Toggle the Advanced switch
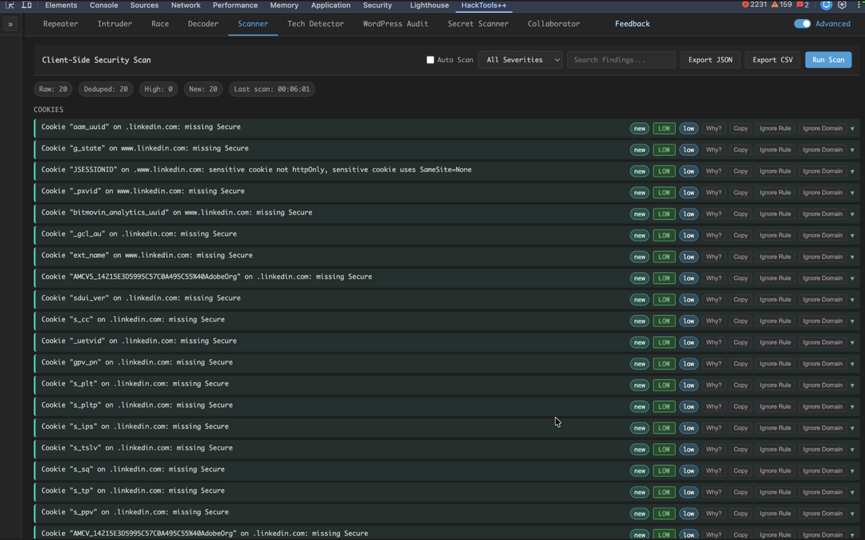 point(802,24)
